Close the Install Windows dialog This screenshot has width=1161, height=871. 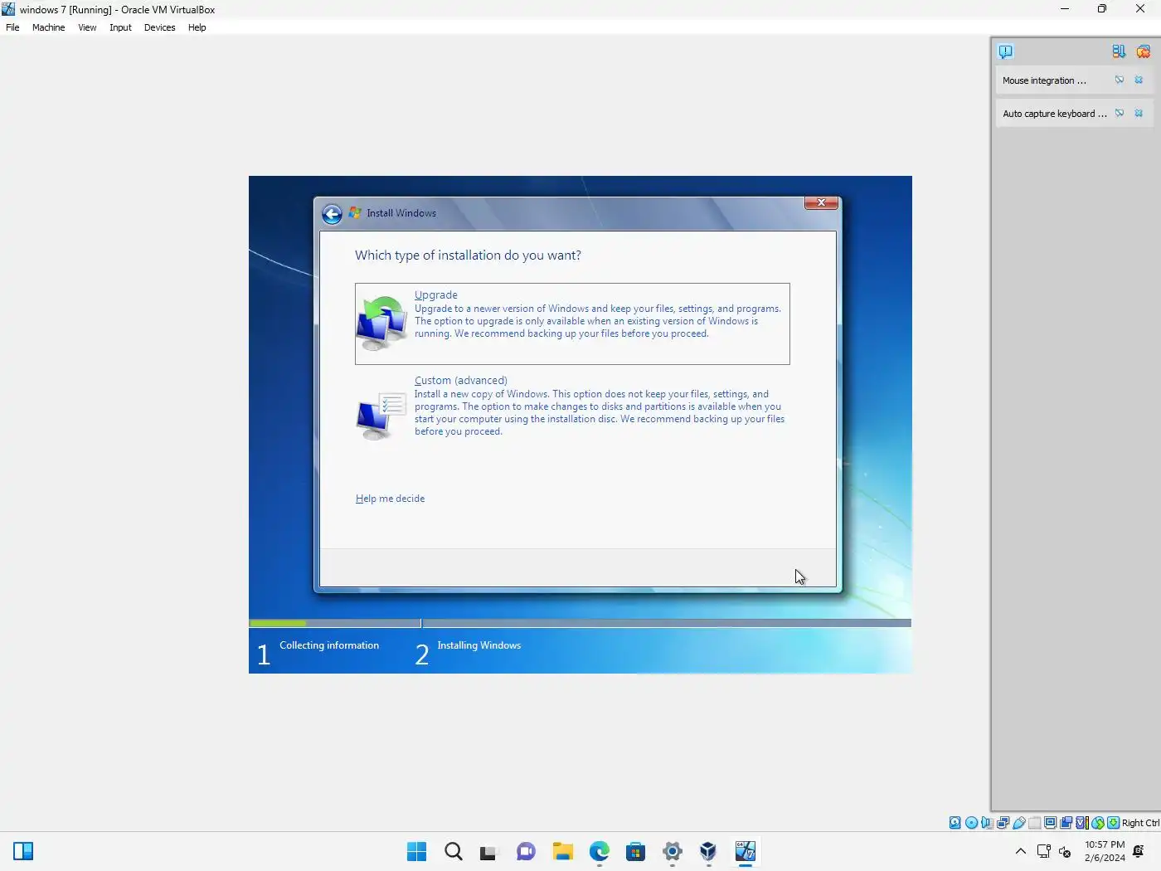pos(821,202)
